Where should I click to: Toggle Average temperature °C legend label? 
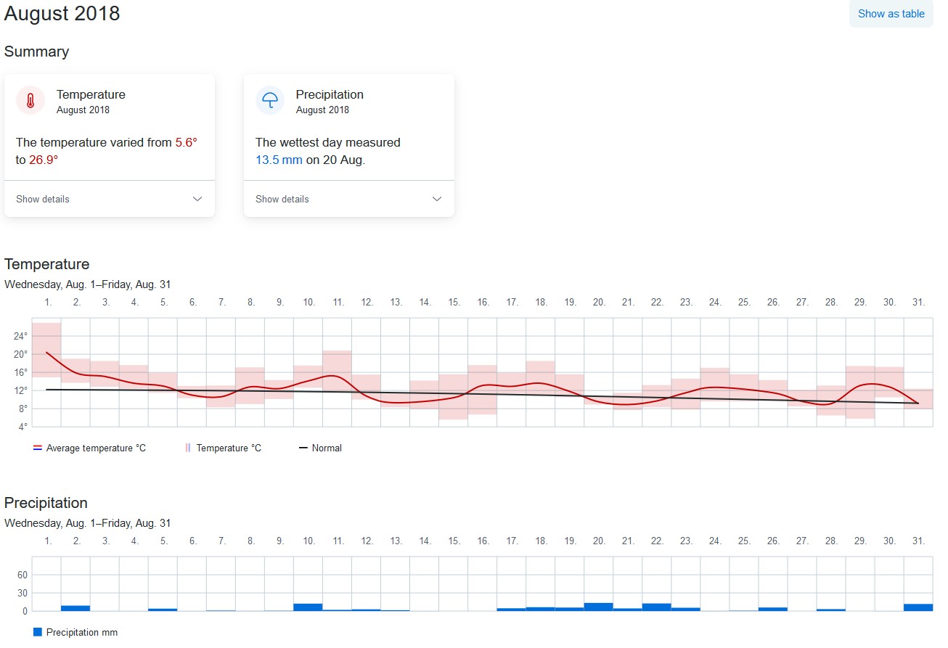pyautogui.click(x=96, y=448)
